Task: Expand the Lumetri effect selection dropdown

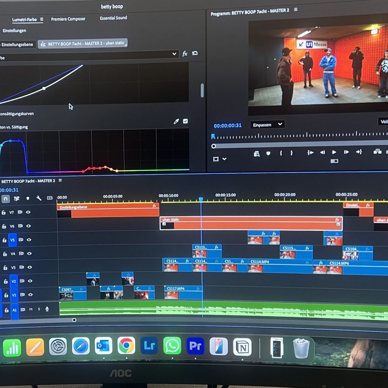Action: coord(174,54)
